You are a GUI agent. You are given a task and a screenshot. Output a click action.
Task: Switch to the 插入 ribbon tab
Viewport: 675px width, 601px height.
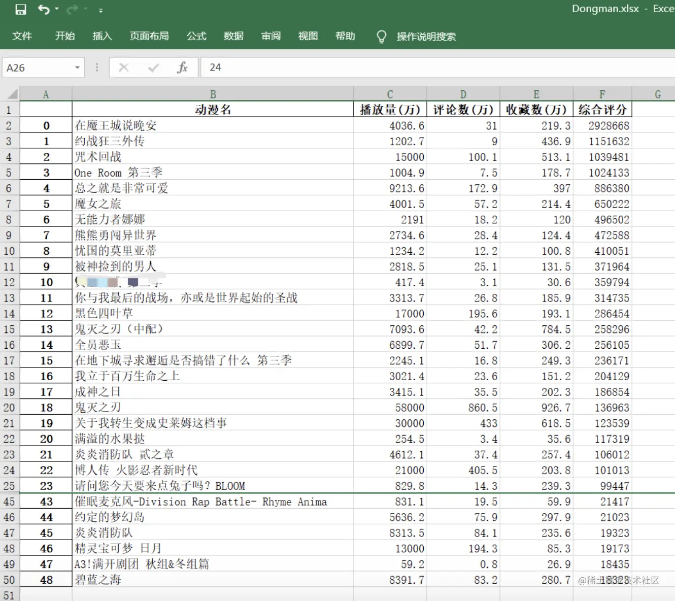pyautogui.click(x=102, y=36)
